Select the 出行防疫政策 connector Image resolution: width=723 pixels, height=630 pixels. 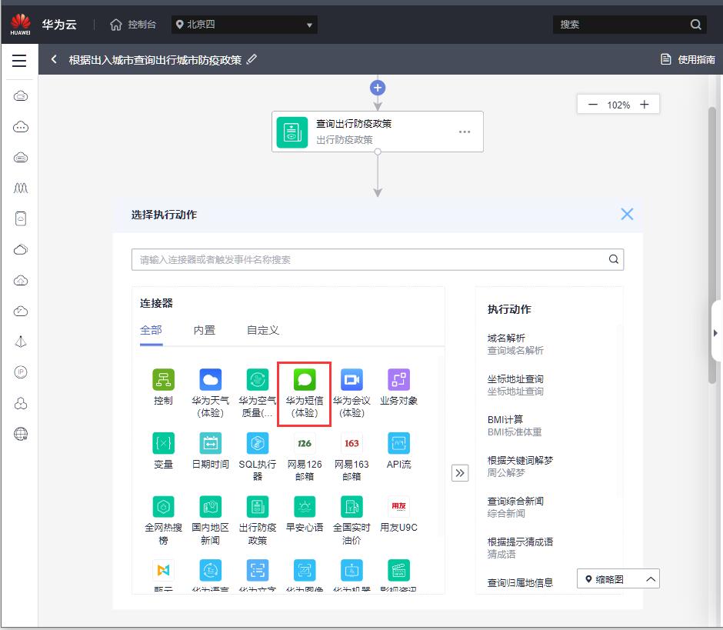258,521
